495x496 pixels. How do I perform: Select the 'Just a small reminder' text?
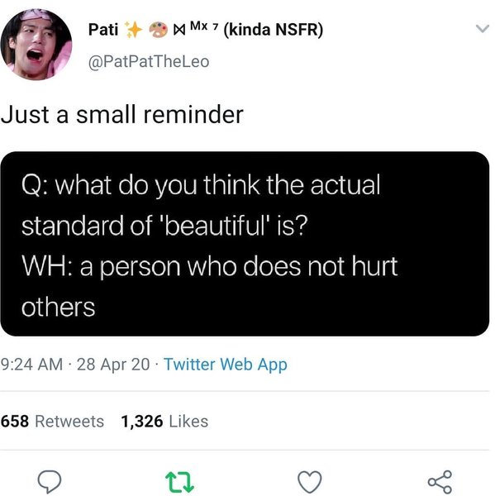coord(122,115)
